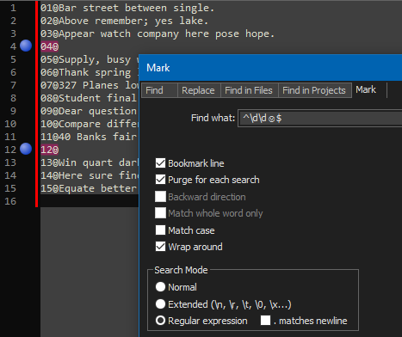This screenshot has height=337, width=402.
Task: Click the text '11@40 Banks fair' on line 11
Action: pyautogui.click(x=89, y=137)
